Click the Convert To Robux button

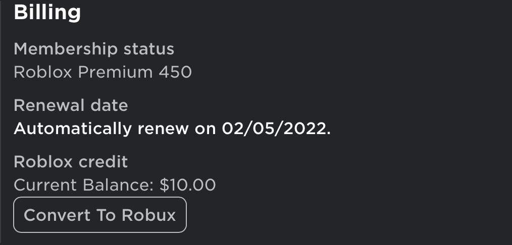pos(100,215)
